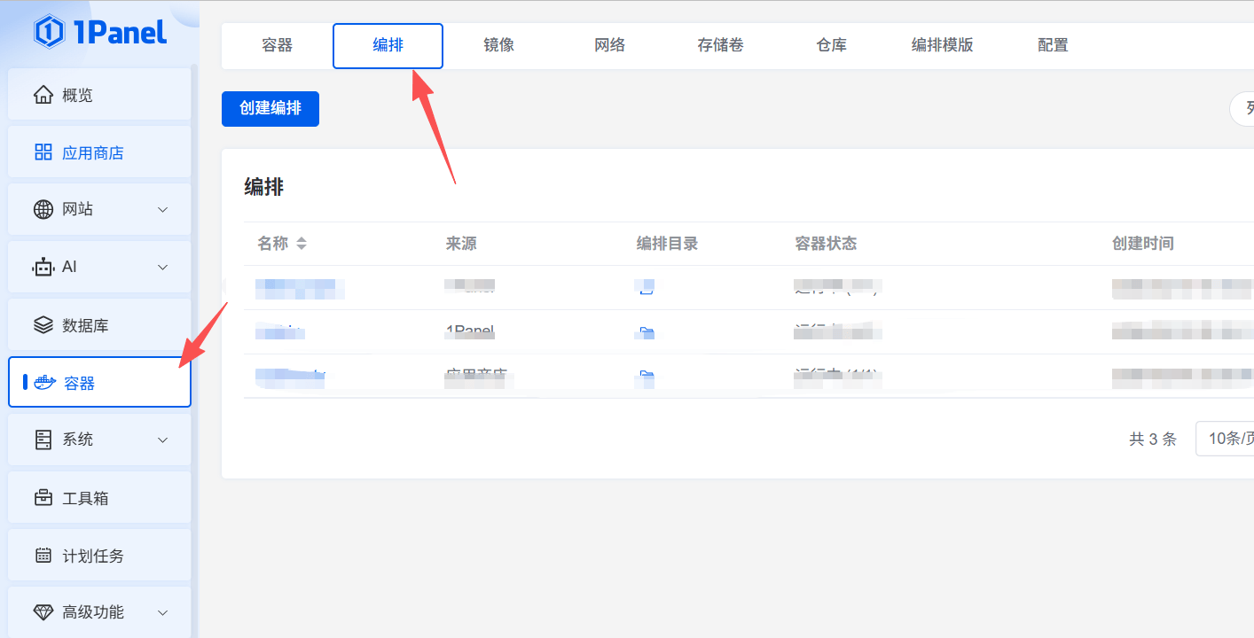Switch to the 镜像 images tab

click(x=498, y=45)
